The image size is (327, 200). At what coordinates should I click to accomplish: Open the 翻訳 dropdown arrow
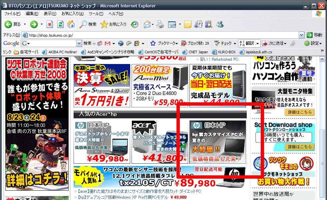(x=257, y=43)
